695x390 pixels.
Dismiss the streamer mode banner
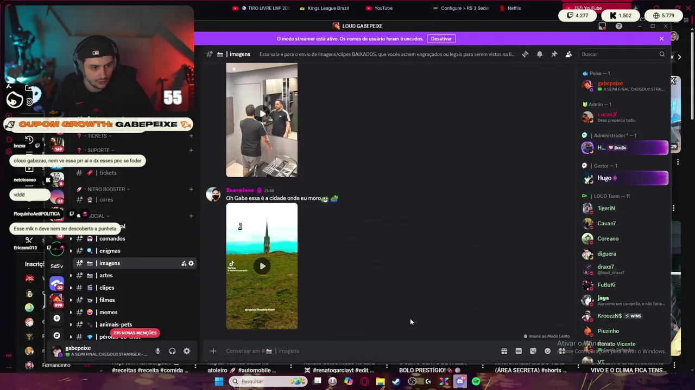click(661, 38)
